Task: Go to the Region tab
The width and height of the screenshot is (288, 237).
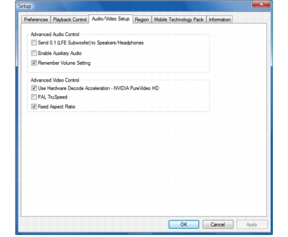Action: click(x=142, y=20)
